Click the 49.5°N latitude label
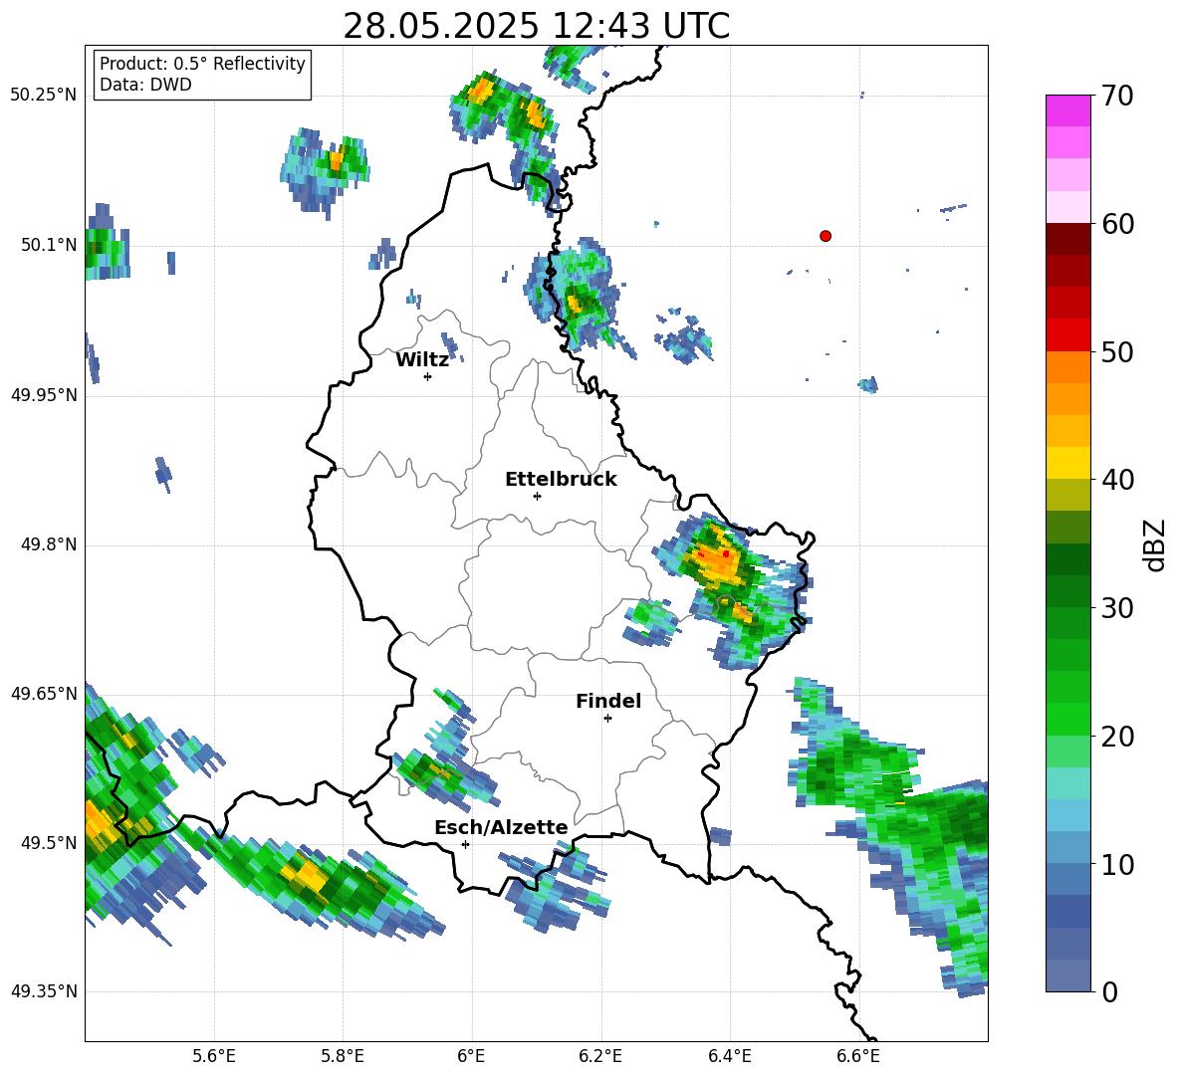This screenshot has height=1076, width=1179. tap(48, 843)
